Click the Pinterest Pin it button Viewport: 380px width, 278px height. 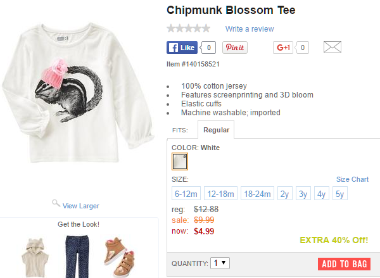[234, 47]
